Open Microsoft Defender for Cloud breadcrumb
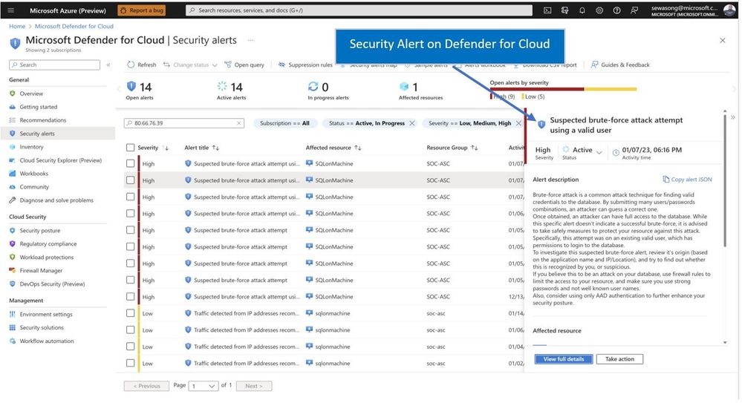The height and width of the screenshot is (403, 742). pos(74,27)
